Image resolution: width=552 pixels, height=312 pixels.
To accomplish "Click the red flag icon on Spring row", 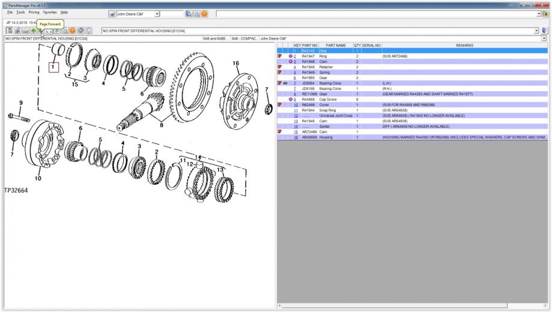I will [x=279, y=72].
